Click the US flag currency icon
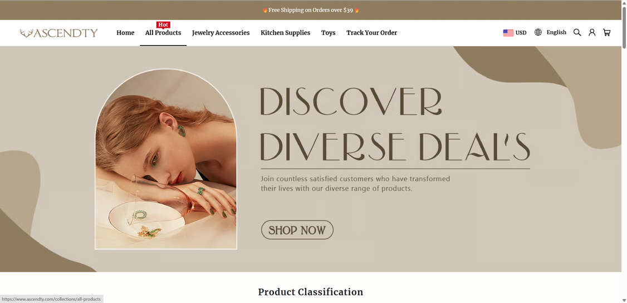Screen dimensions: 627x303 pyautogui.click(x=508, y=33)
